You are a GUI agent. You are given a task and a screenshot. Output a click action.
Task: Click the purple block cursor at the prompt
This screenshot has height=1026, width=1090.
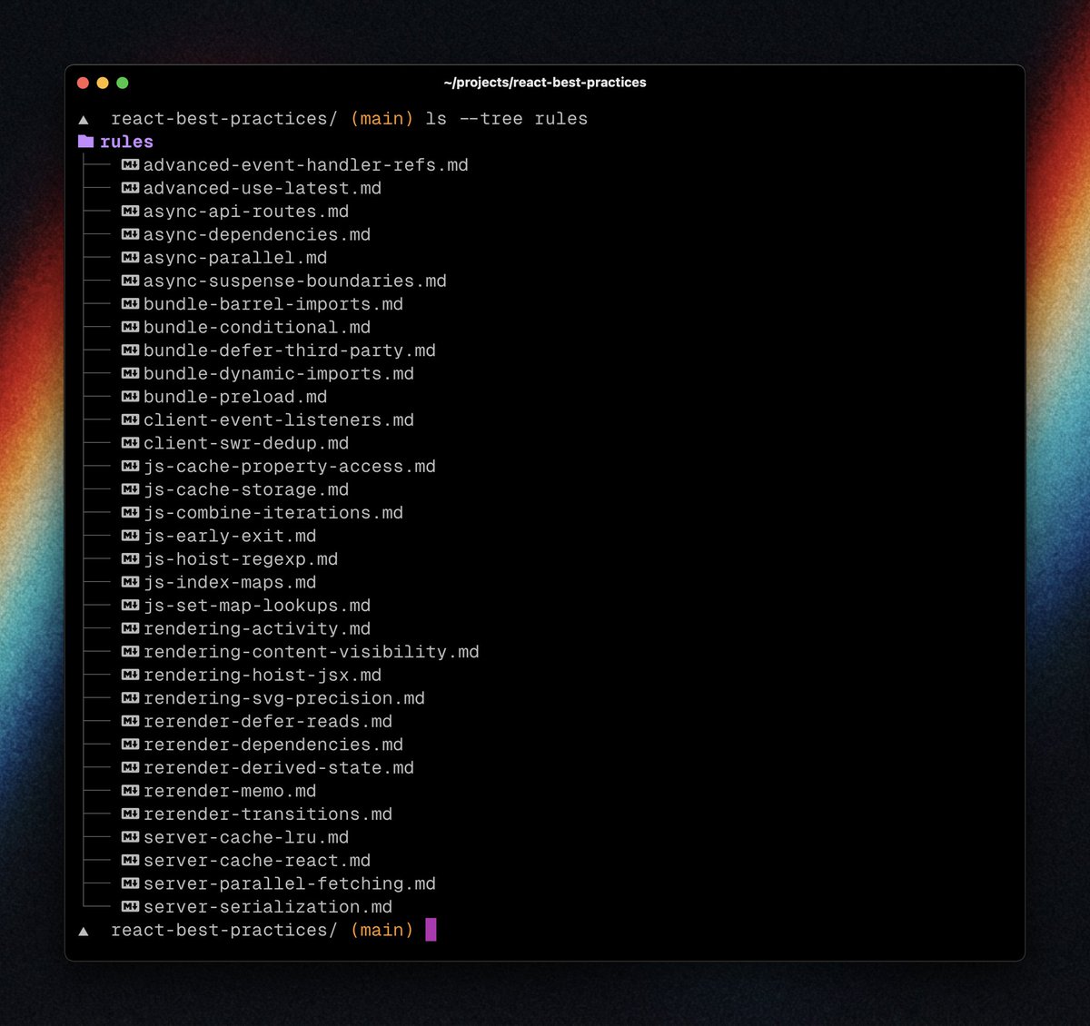[431, 930]
